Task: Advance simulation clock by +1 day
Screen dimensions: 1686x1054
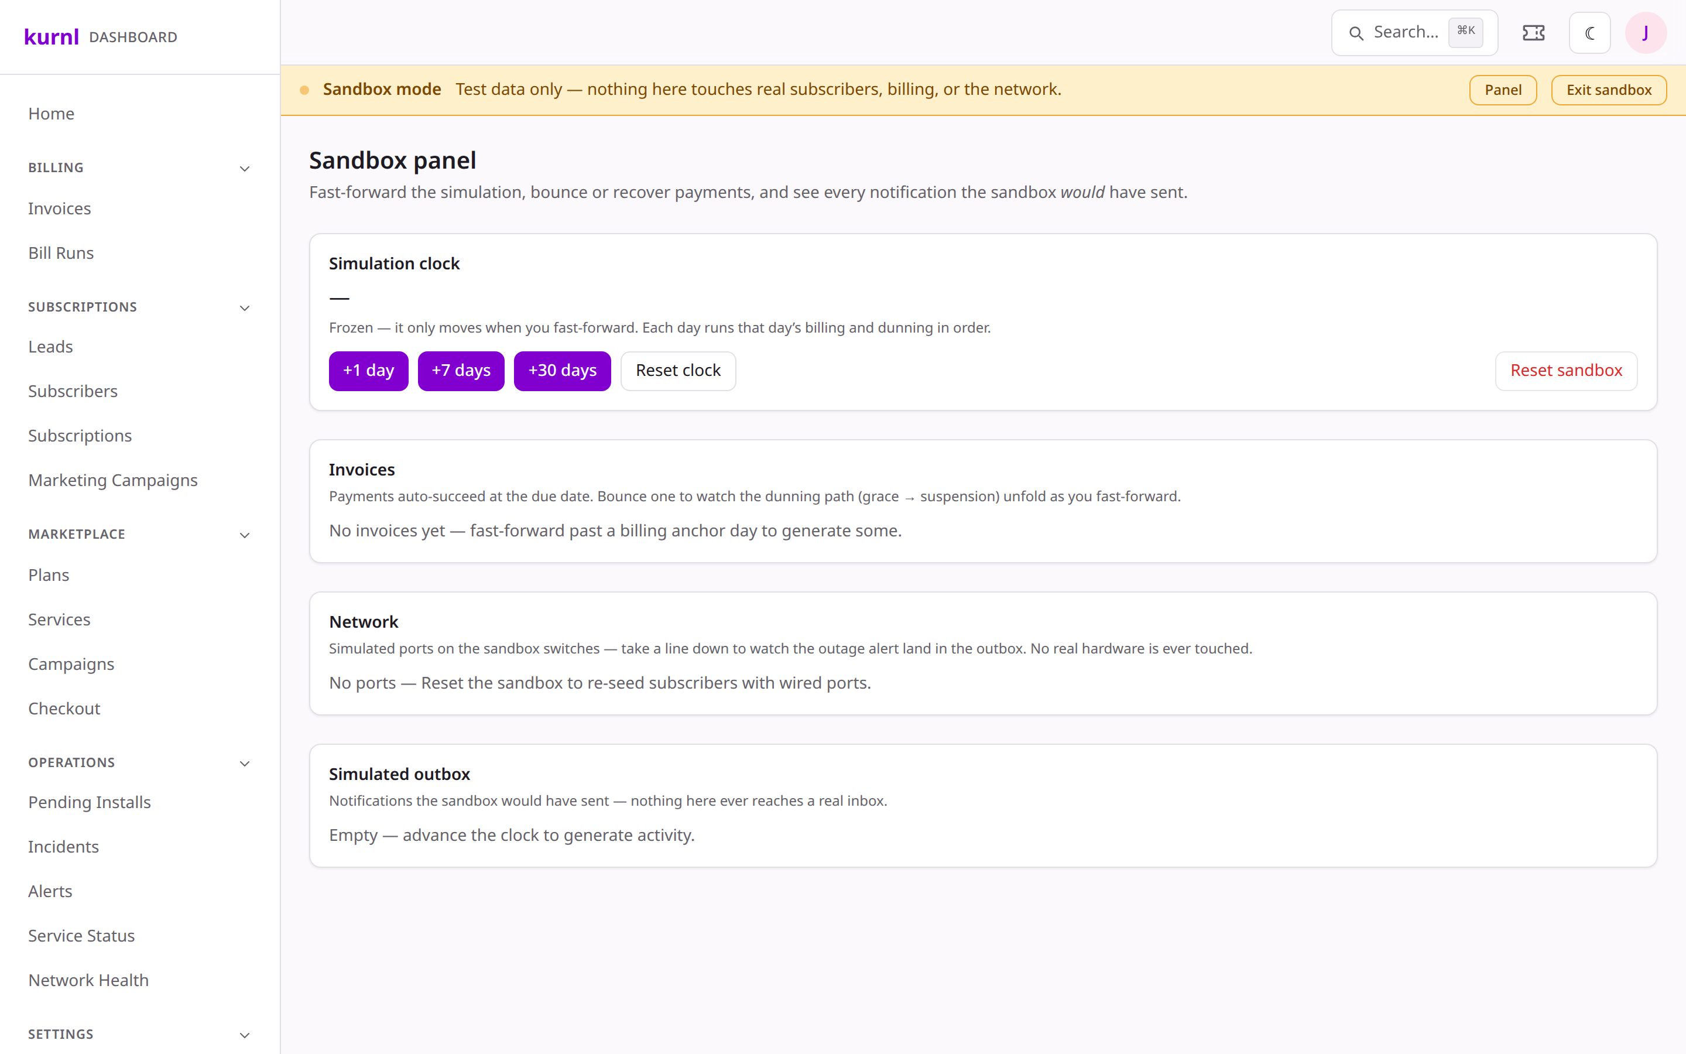Action: (368, 371)
